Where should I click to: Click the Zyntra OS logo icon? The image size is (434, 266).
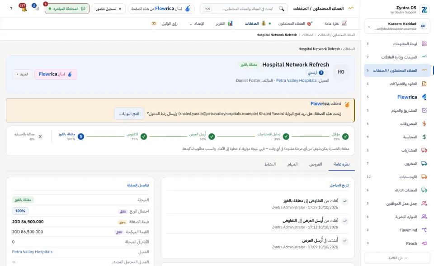[424, 9]
